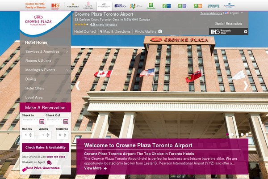Expand Services & Amenities submenu chevron
268x179 pixels.
pyautogui.click(x=67, y=51)
